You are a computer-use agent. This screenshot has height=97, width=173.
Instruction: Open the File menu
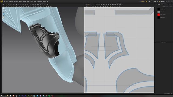4,1
